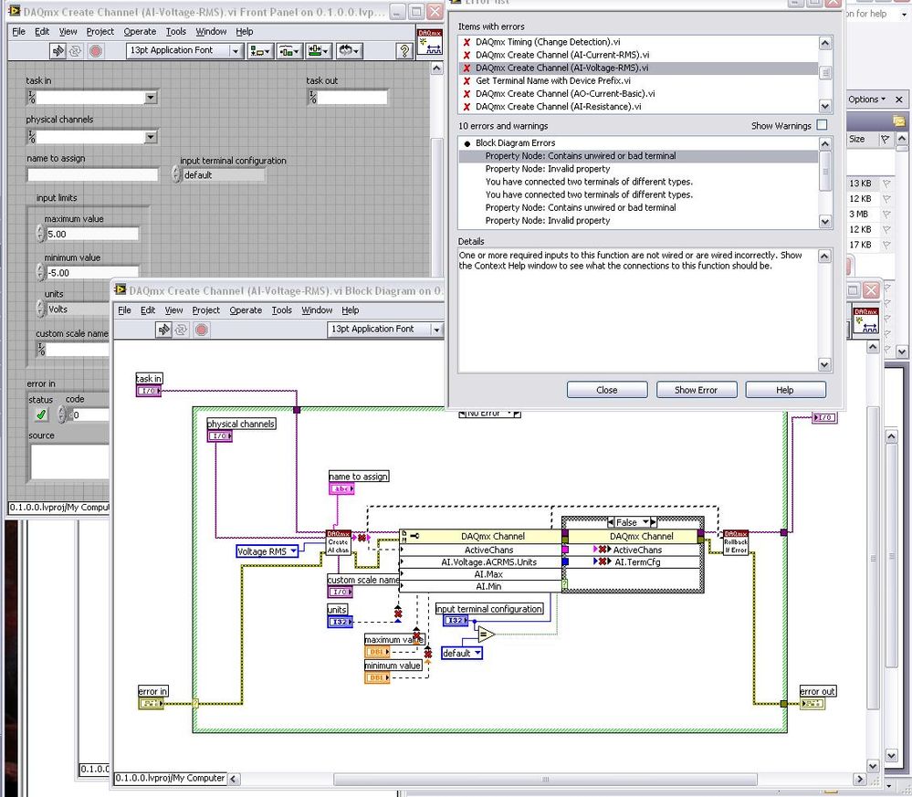
Task: Click the minimum value numeric field
Action: pos(92,272)
